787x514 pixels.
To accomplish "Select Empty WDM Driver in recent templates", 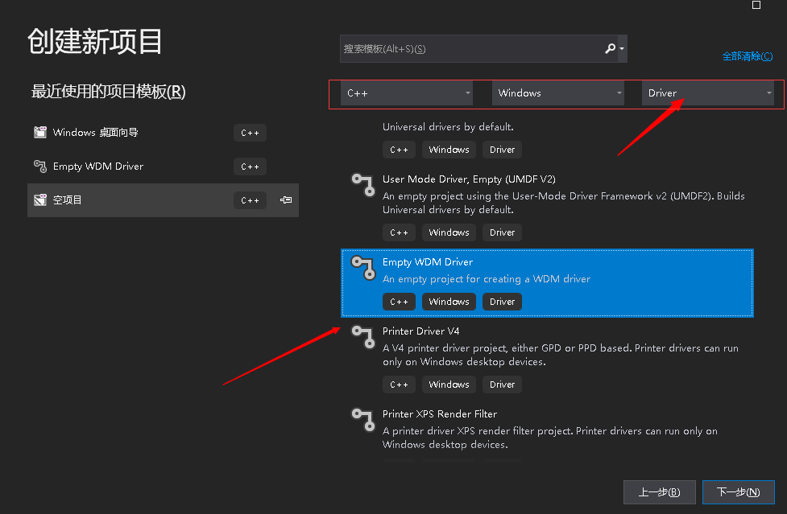I will 163,167.
